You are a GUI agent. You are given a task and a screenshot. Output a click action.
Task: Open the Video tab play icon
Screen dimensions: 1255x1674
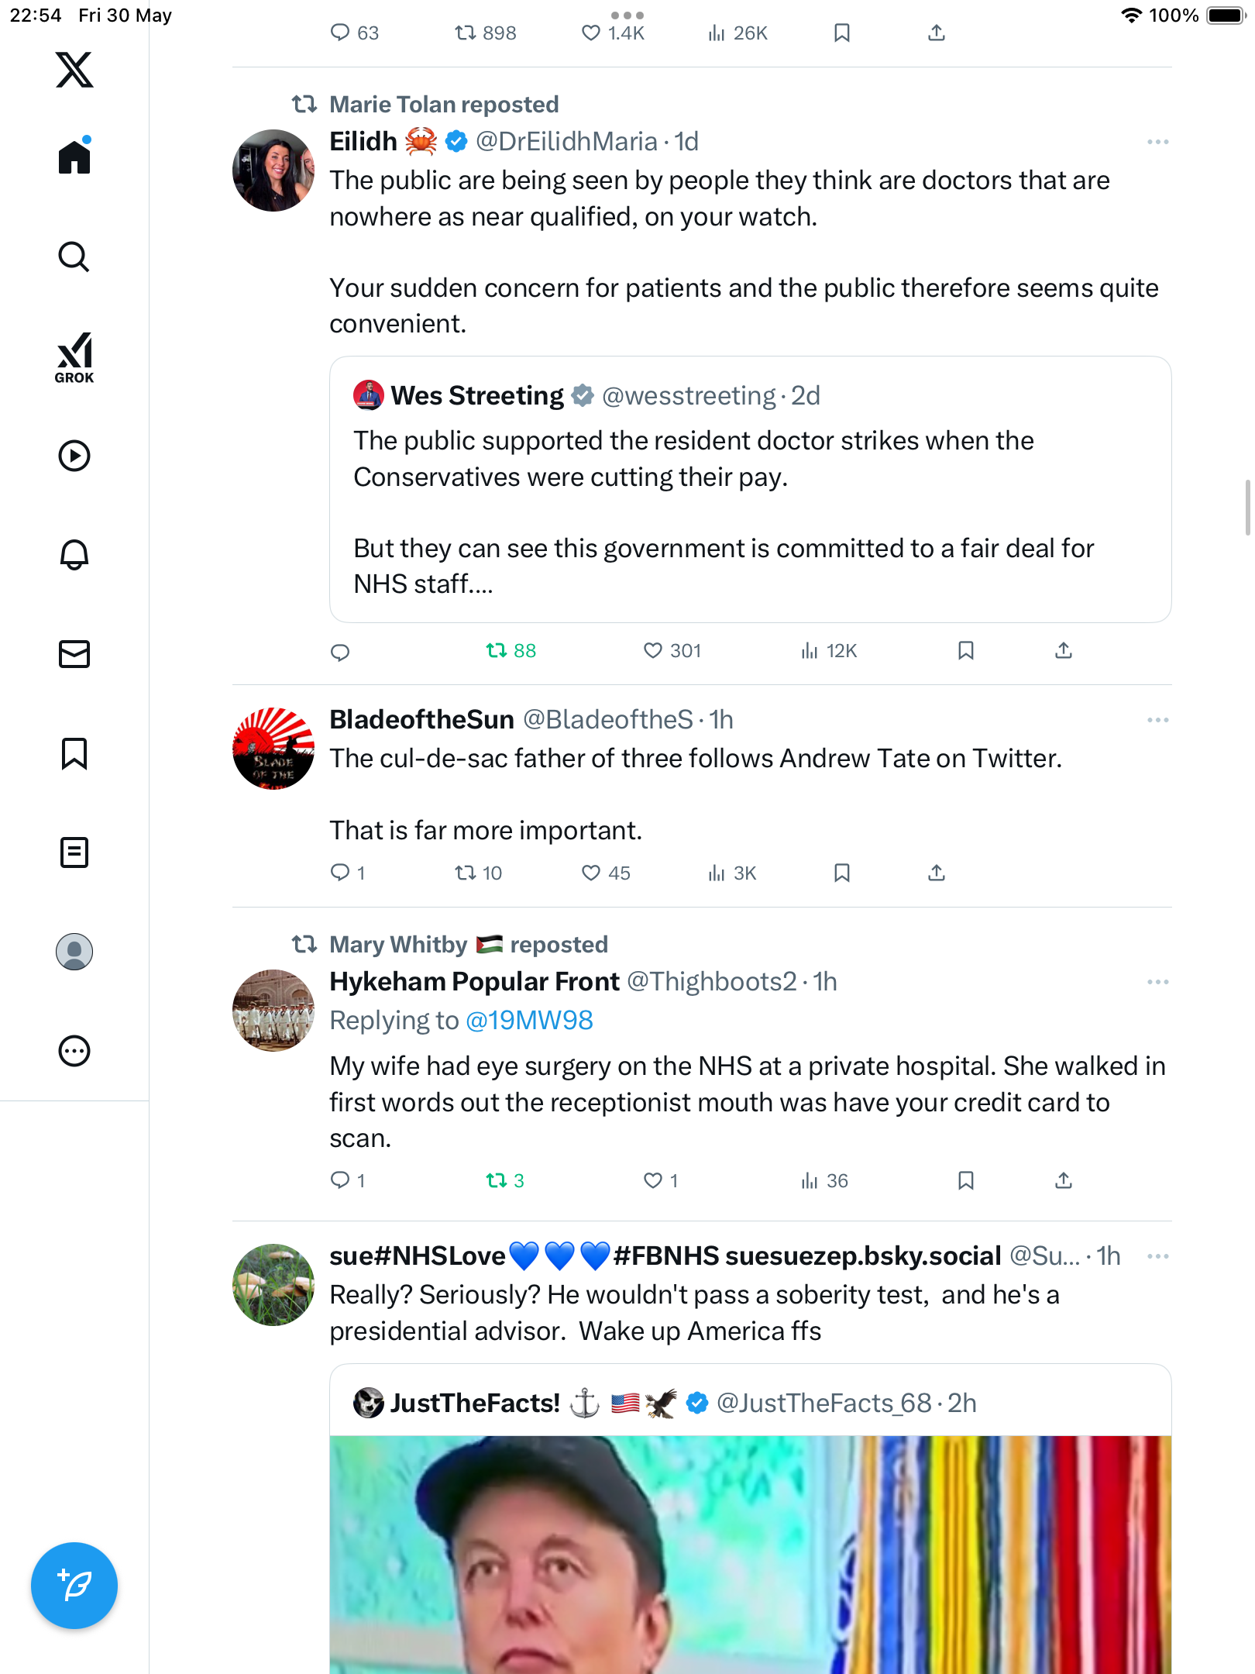pyautogui.click(x=74, y=456)
